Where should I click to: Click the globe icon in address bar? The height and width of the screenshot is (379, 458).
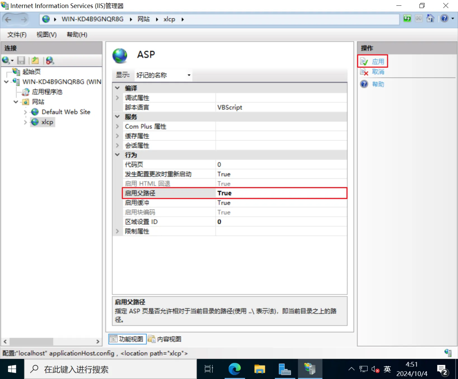(46, 19)
